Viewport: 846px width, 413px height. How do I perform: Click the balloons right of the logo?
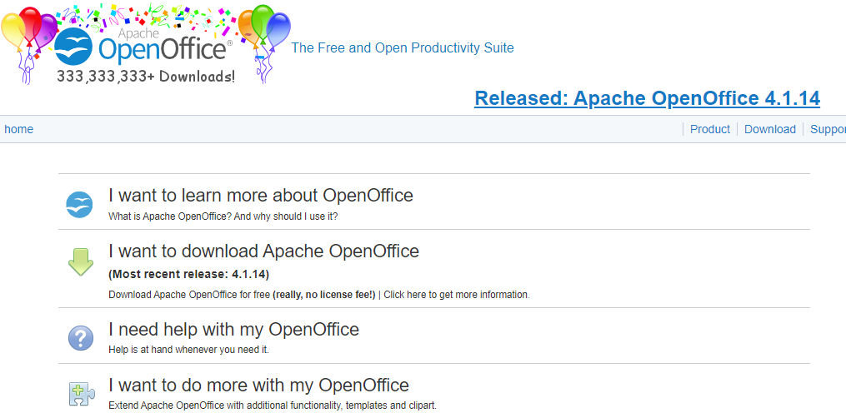[265, 32]
